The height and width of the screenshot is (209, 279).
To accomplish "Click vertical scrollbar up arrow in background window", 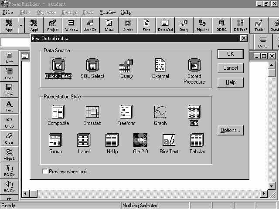I will (x=271, y=65).
